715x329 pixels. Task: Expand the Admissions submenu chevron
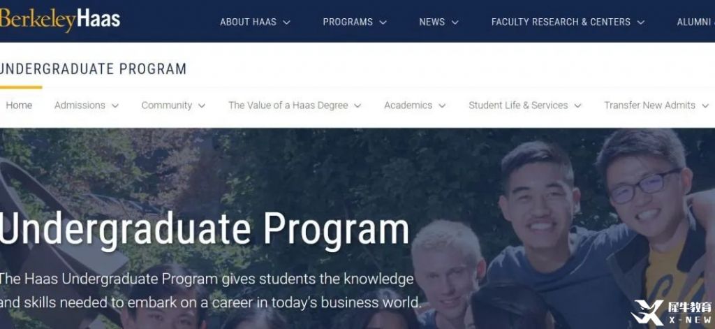115,106
